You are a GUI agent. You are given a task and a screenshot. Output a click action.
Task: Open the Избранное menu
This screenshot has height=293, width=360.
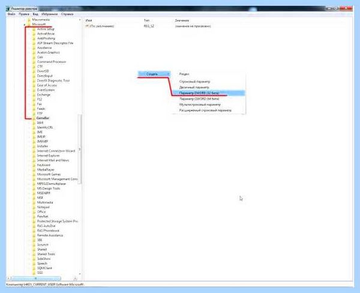coord(50,14)
